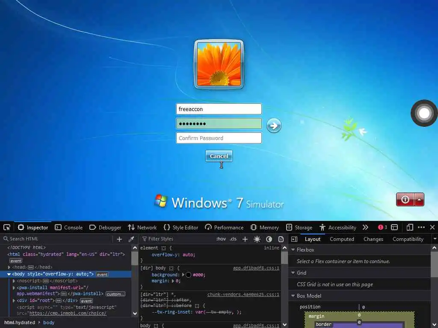Viewport: 438px width, 328px height.
Task: Expand the div id root node
Action: click(x=14, y=301)
